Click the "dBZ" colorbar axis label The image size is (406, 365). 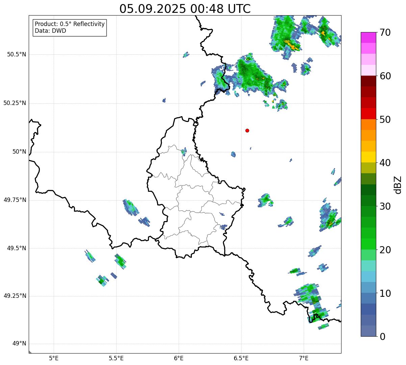398,185
